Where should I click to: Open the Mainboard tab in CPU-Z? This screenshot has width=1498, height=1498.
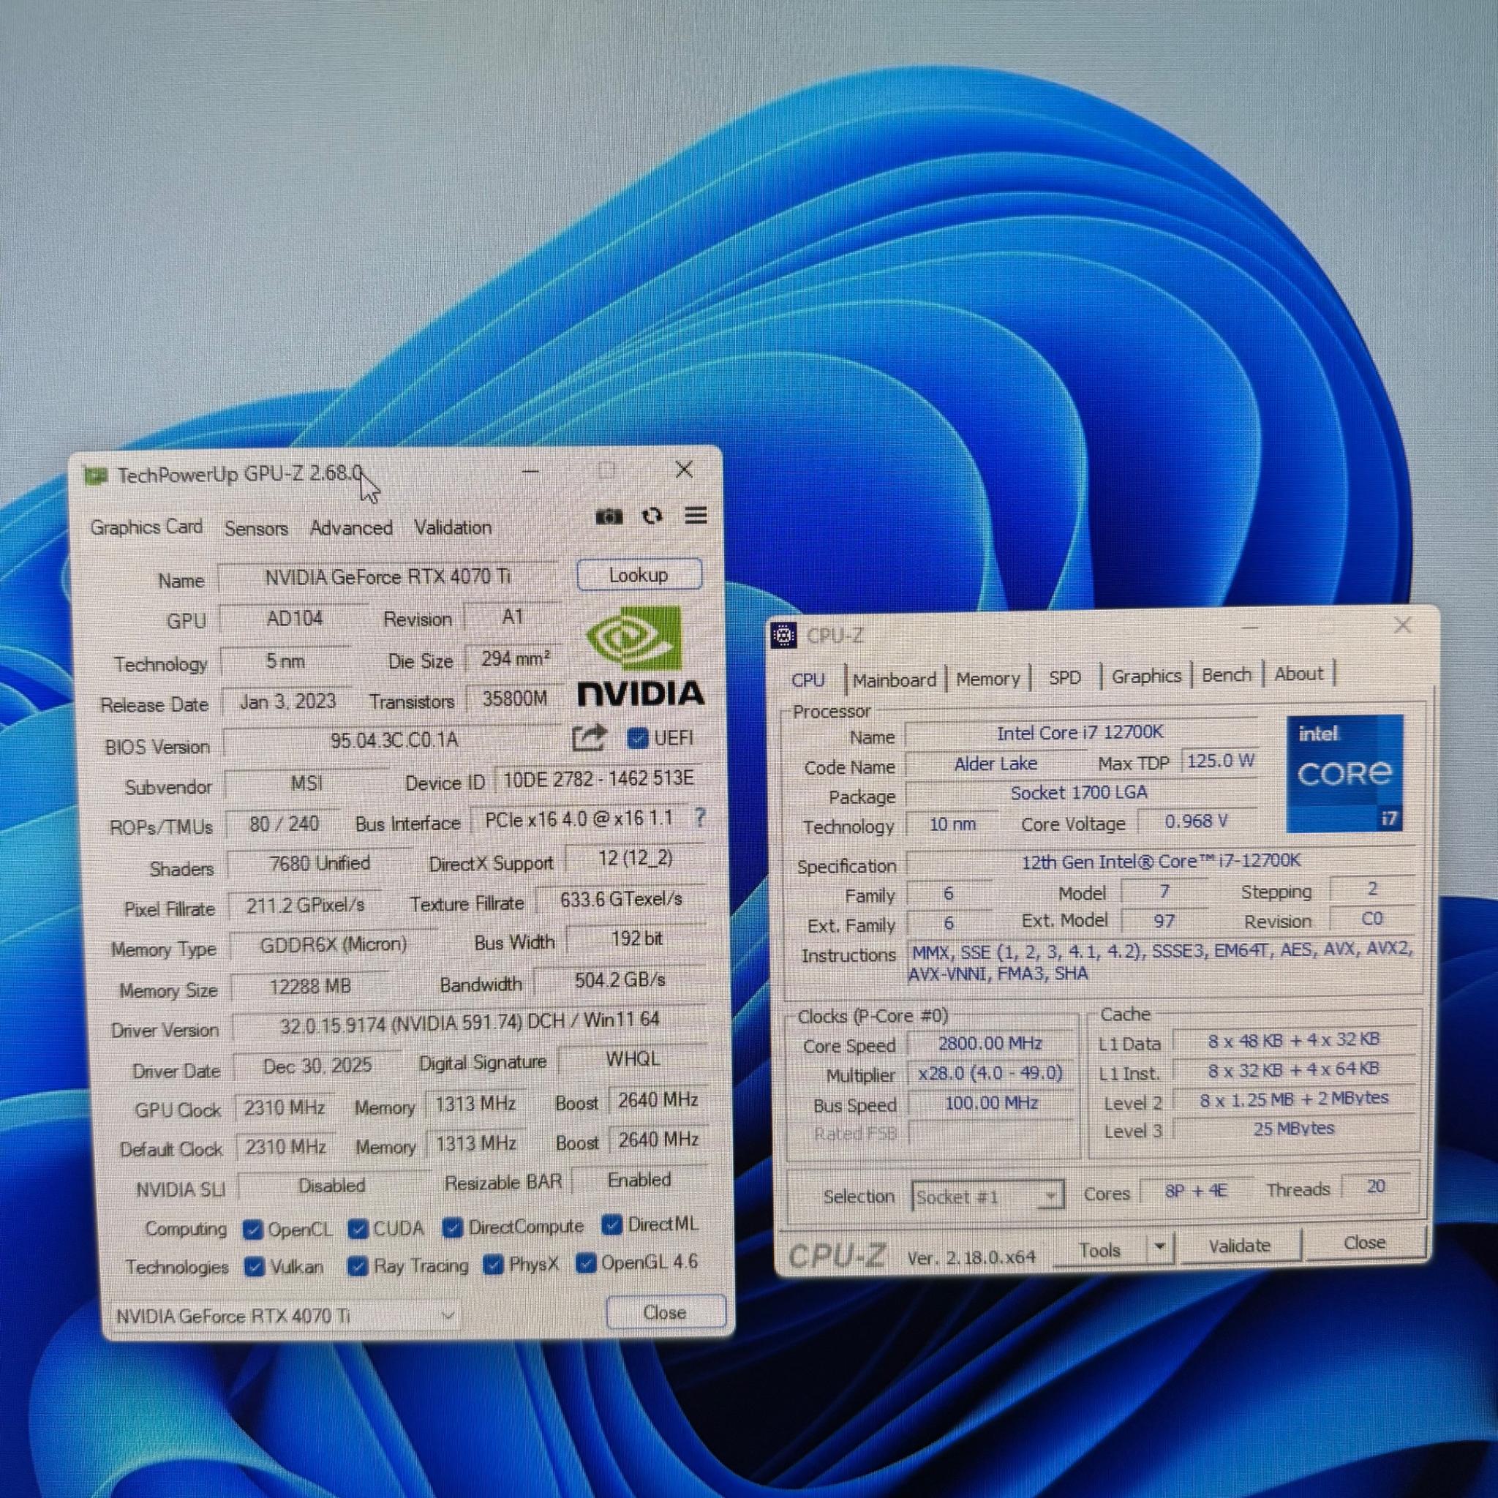coord(894,680)
